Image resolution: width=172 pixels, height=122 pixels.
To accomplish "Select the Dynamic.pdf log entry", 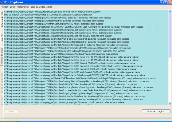I will (x=64, y=102).
